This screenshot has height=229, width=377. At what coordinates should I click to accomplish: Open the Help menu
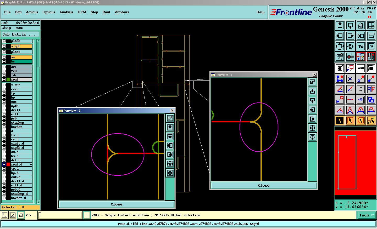coord(260,12)
